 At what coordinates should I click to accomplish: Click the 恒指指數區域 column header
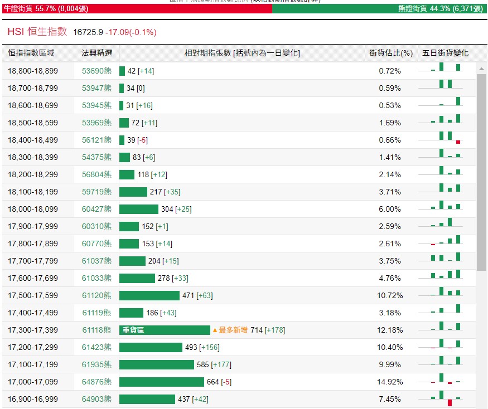pyautogui.click(x=31, y=53)
